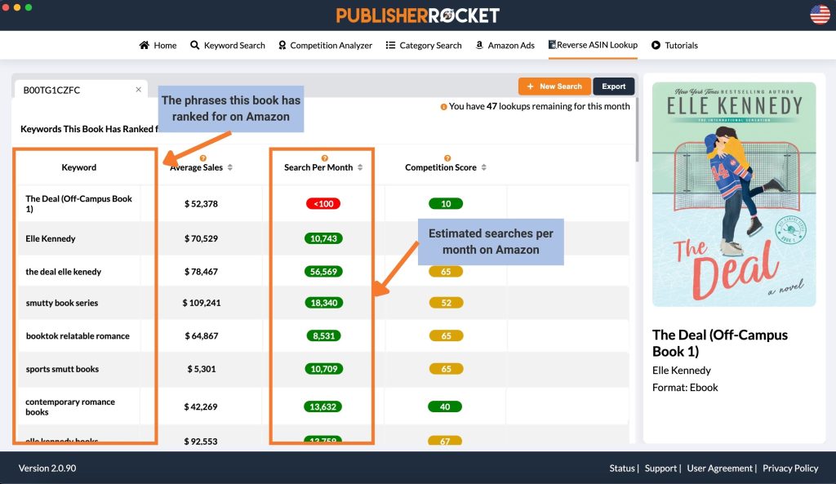Click the help icon above Competition Score
The height and width of the screenshot is (484, 836).
(447, 158)
